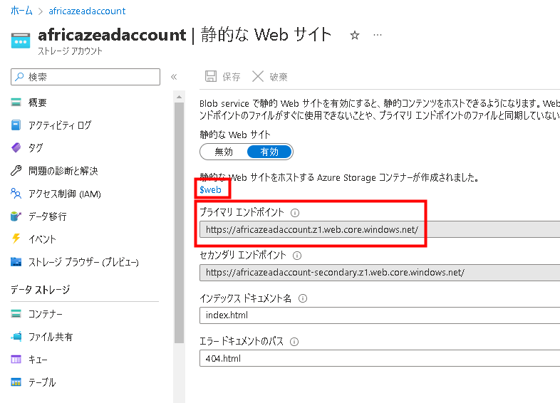Focus the 検索 search field

[85, 77]
